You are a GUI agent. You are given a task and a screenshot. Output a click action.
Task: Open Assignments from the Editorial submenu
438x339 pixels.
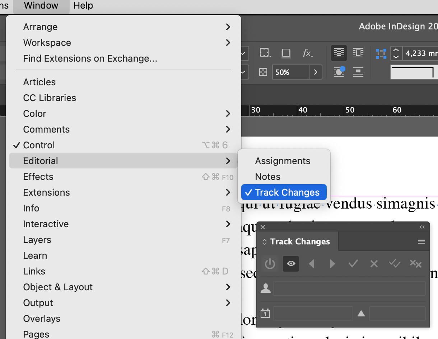tap(282, 161)
